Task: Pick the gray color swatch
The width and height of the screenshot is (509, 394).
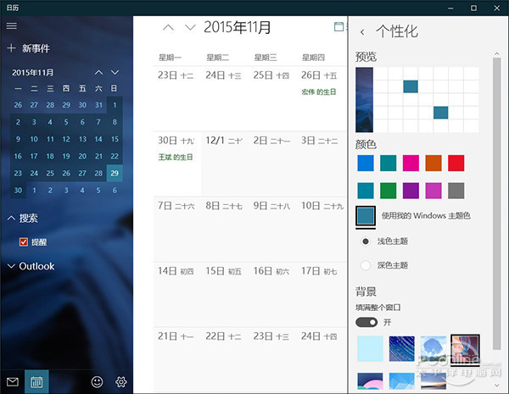Action: coord(456,191)
